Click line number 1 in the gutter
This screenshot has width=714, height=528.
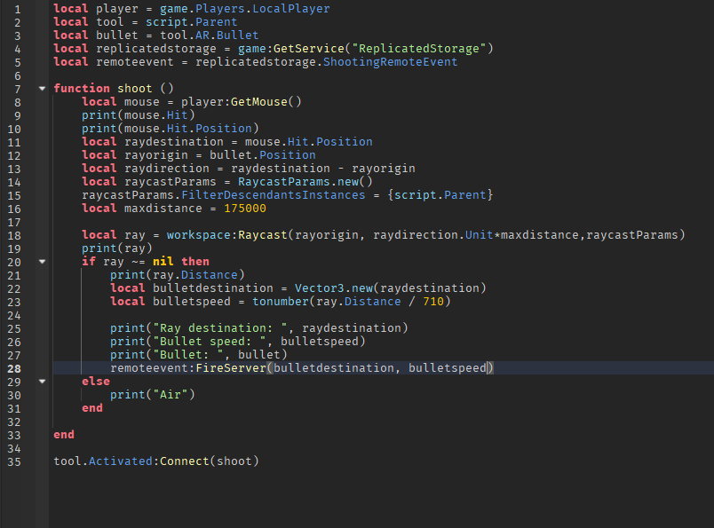(19, 8)
